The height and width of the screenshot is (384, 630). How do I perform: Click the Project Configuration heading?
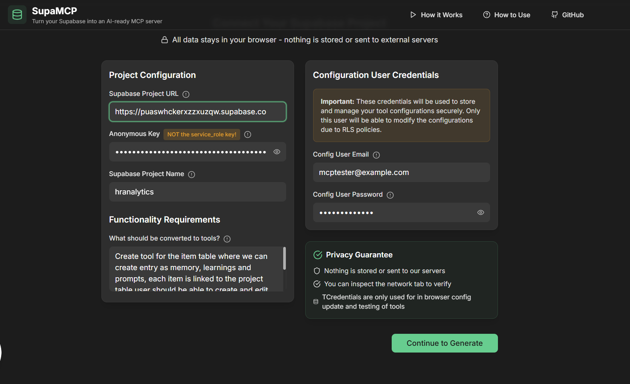152,75
